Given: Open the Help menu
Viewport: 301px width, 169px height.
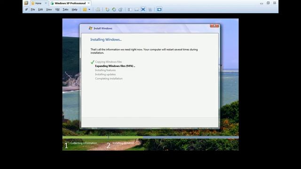Looking at the screenshot, I should point(74,9).
